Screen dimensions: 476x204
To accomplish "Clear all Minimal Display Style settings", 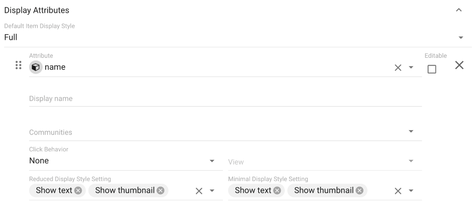I will point(398,191).
